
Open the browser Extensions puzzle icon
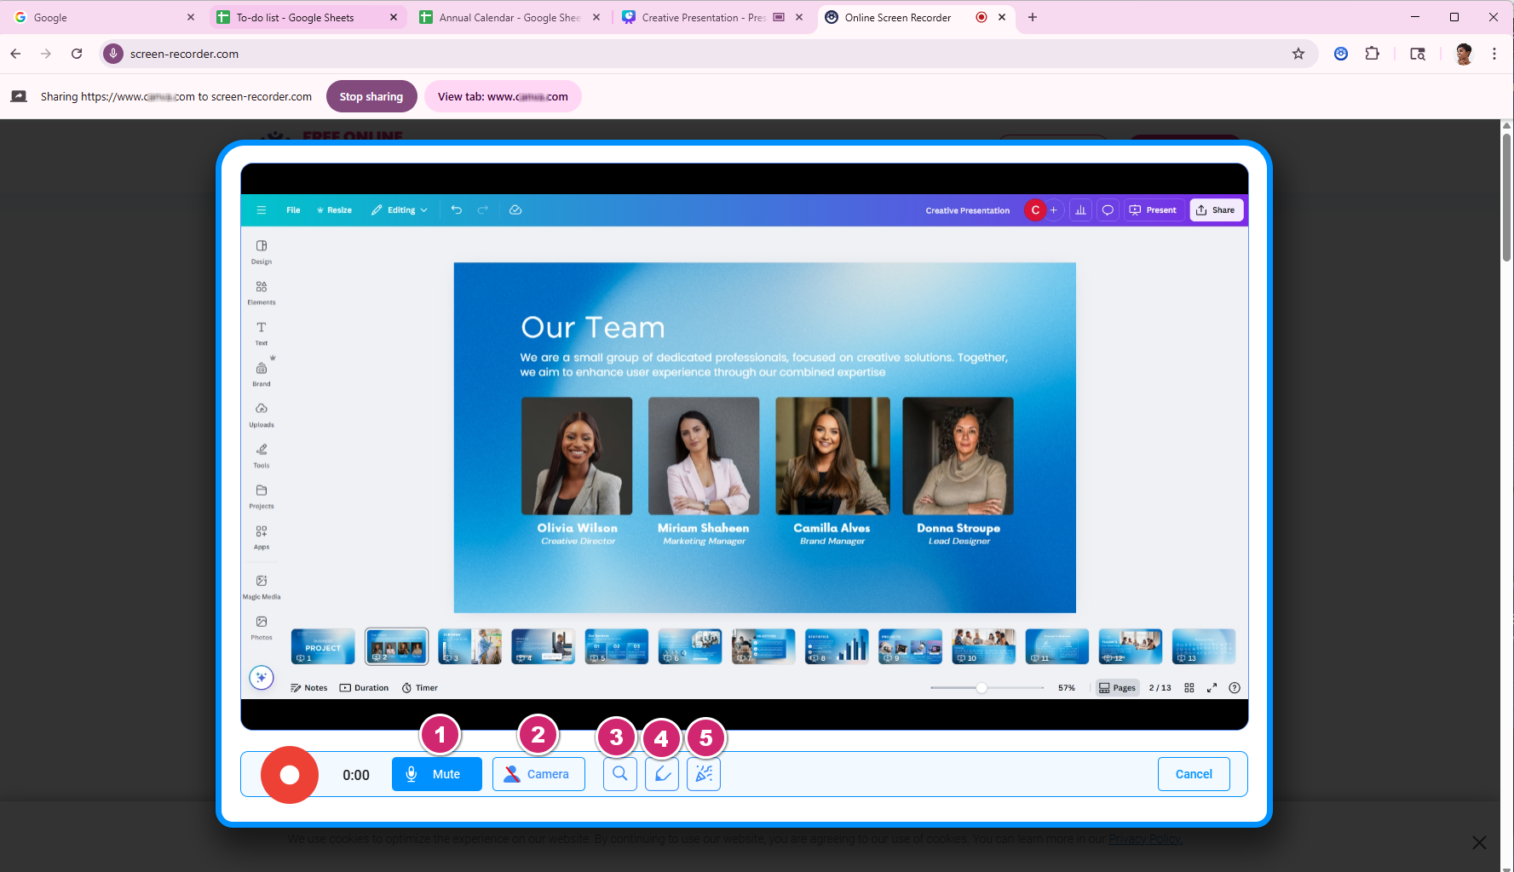coord(1372,54)
